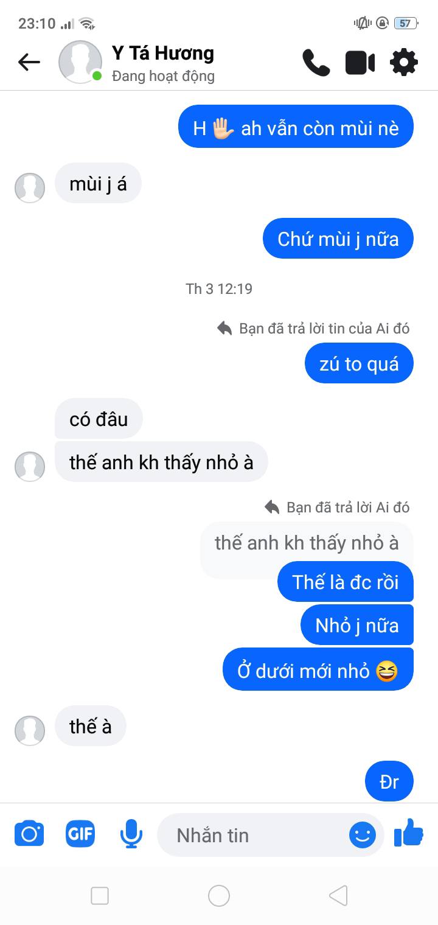
Task: Tap the "Đr" sent message
Action: (389, 781)
